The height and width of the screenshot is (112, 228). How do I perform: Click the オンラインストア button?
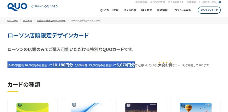pos(209,10)
